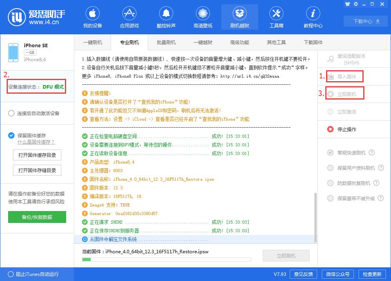Viewport: 391px width, 281px height.
Task: Select 常规快速刷机 flashing mode
Action: [x=331, y=152]
